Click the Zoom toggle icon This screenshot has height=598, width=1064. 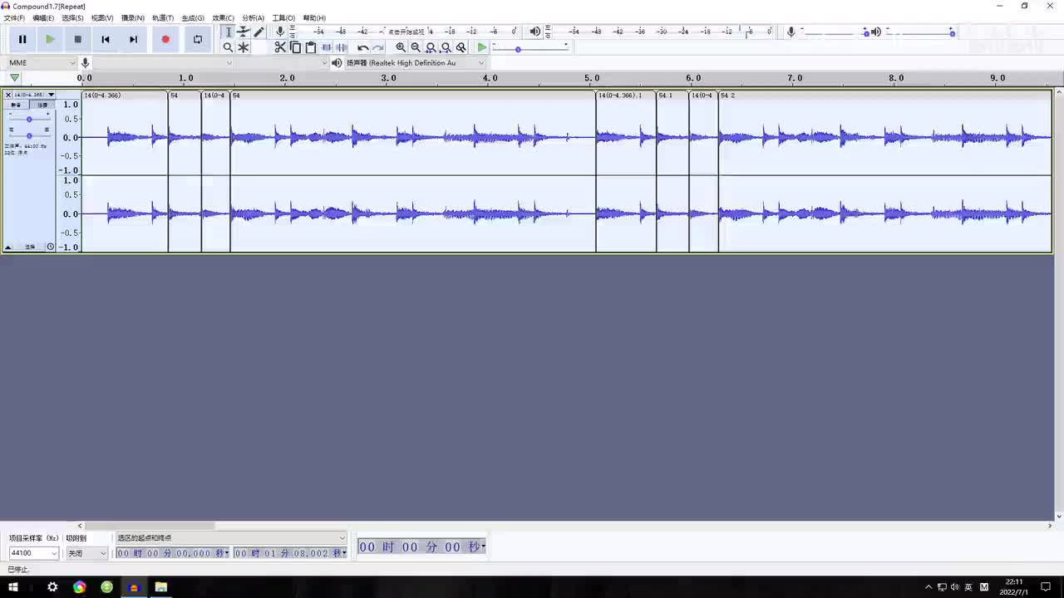[461, 47]
